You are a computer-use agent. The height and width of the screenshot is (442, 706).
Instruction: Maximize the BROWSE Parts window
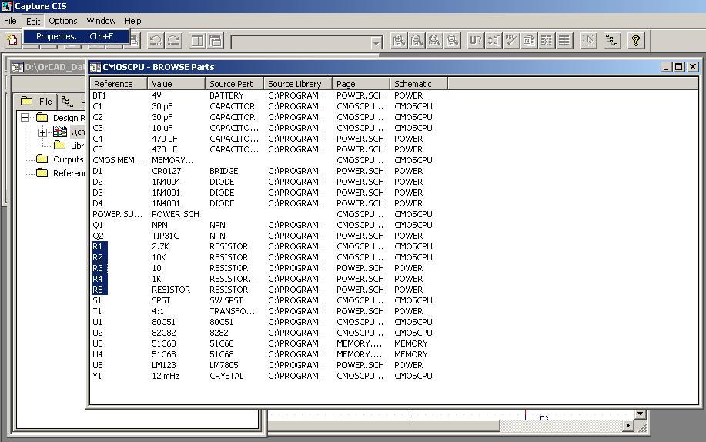tap(679, 67)
